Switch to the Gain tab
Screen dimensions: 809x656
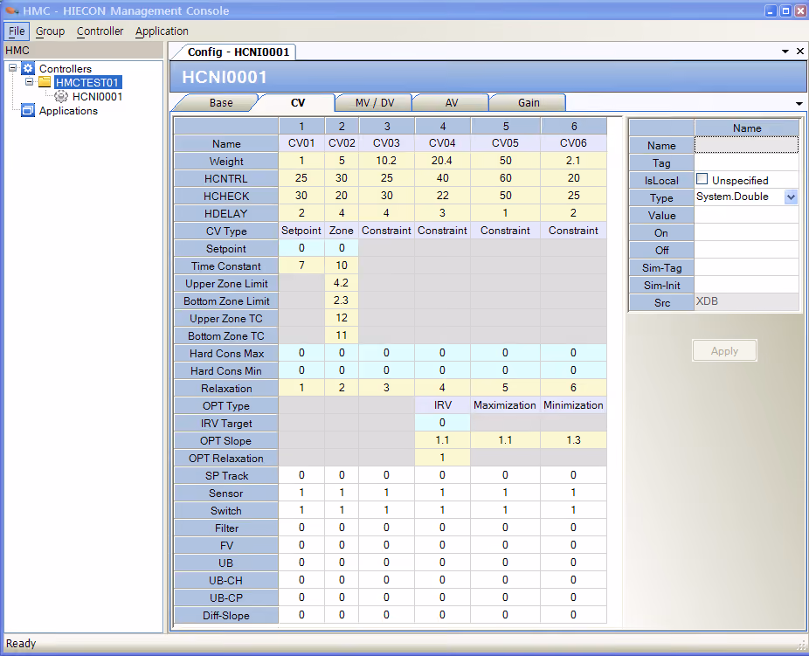[529, 102]
